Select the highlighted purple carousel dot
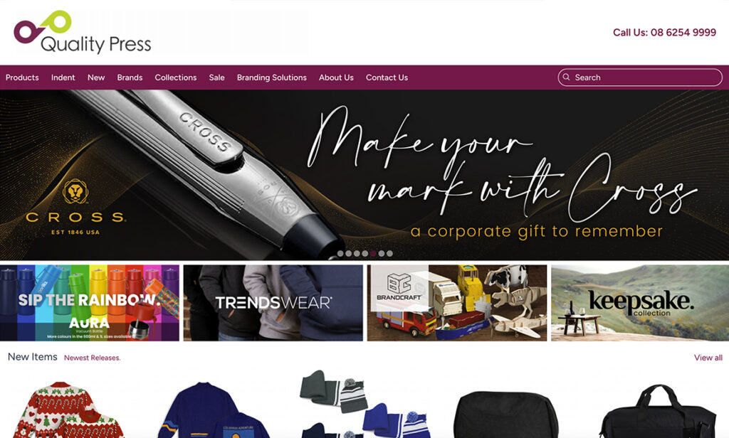729x438 pixels. click(373, 254)
